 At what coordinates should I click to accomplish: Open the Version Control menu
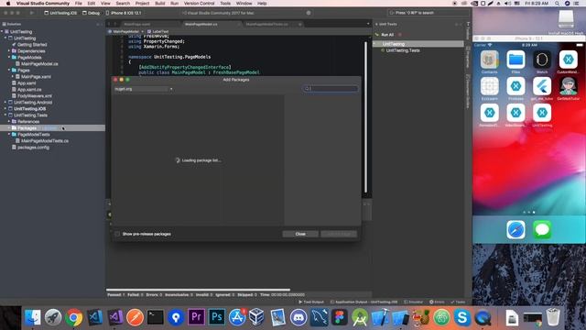[x=200, y=3]
